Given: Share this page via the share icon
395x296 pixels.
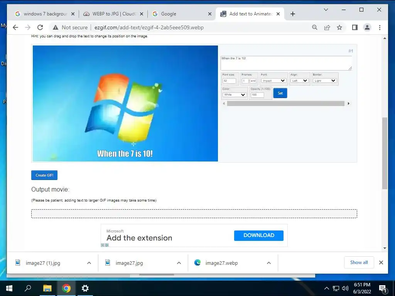Looking at the screenshot, I should (x=327, y=27).
